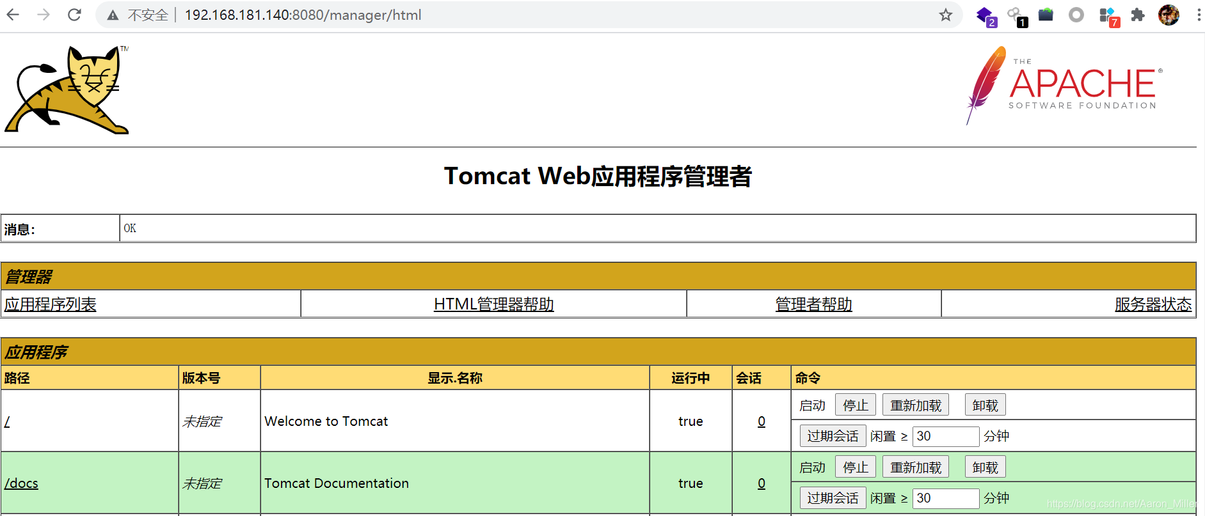Image resolution: width=1205 pixels, height=516 pixels.
Task: Open the /docs application path link
Action: pos(21,483)
